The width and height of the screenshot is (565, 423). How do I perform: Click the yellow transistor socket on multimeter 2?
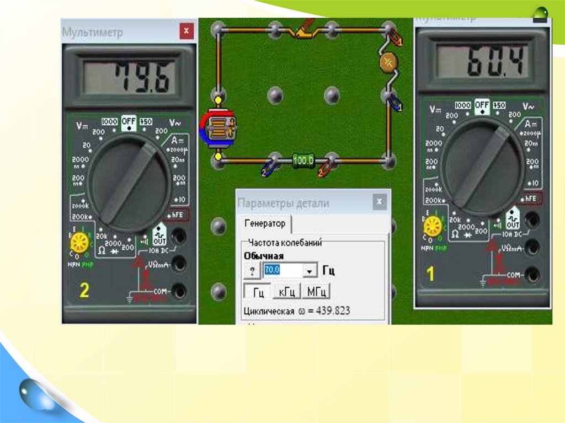click(x=79, y=243)
